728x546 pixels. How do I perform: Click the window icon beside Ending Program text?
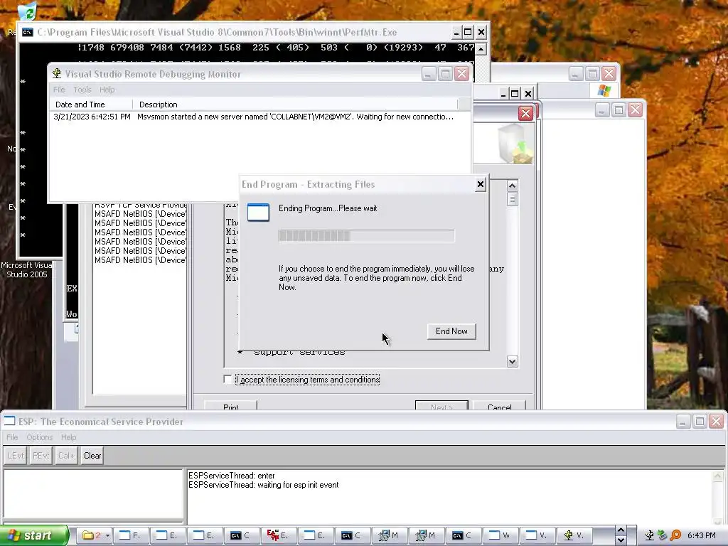tap(258, 212)
